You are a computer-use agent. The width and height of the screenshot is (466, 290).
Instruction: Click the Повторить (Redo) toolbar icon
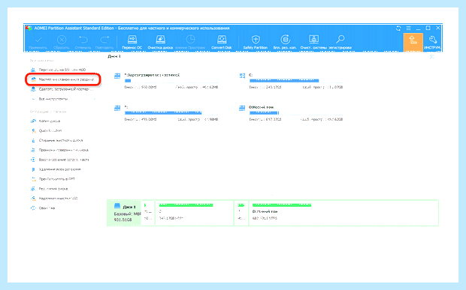pos(104,43)
